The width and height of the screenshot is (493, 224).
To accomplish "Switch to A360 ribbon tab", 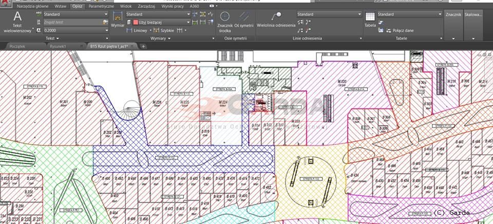I will pos(195,6).
